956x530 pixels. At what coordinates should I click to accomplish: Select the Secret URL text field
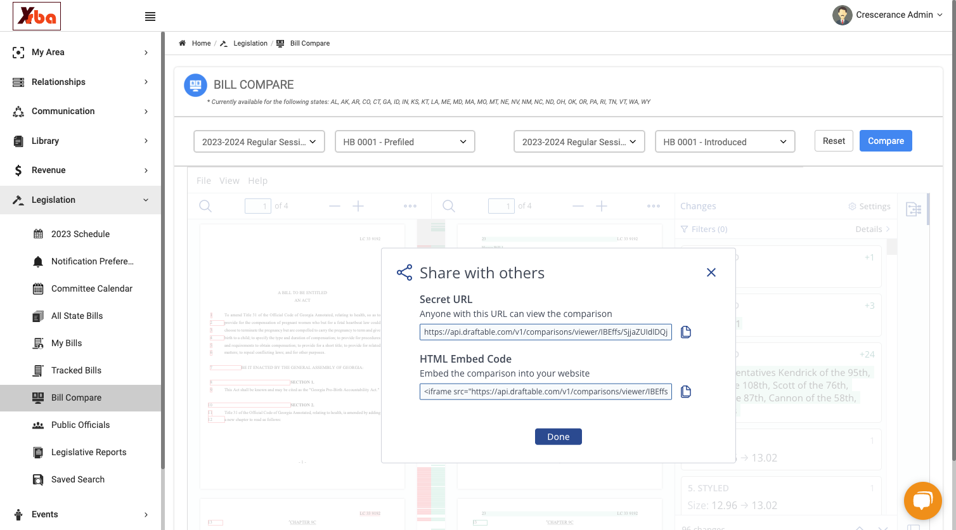point(545,332)
